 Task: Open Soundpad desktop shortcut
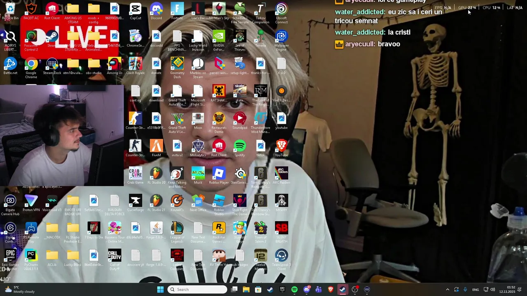pos(240,121)
